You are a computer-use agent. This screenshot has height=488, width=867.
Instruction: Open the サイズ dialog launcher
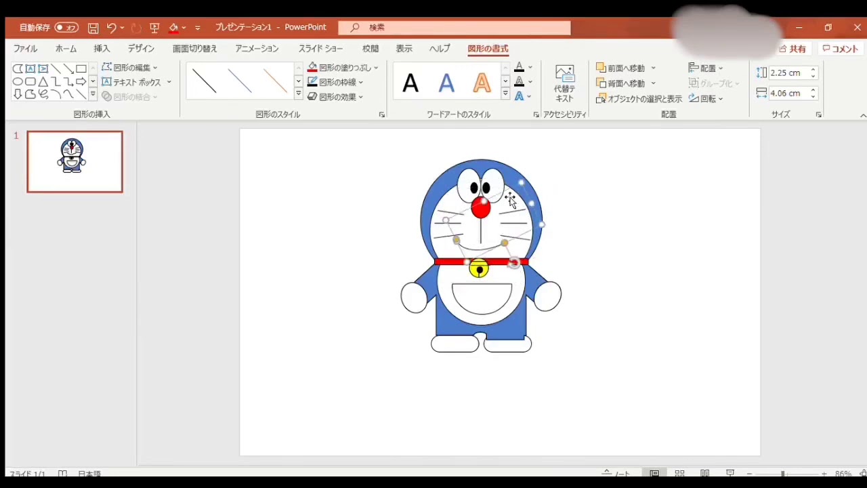click(819, 115)
